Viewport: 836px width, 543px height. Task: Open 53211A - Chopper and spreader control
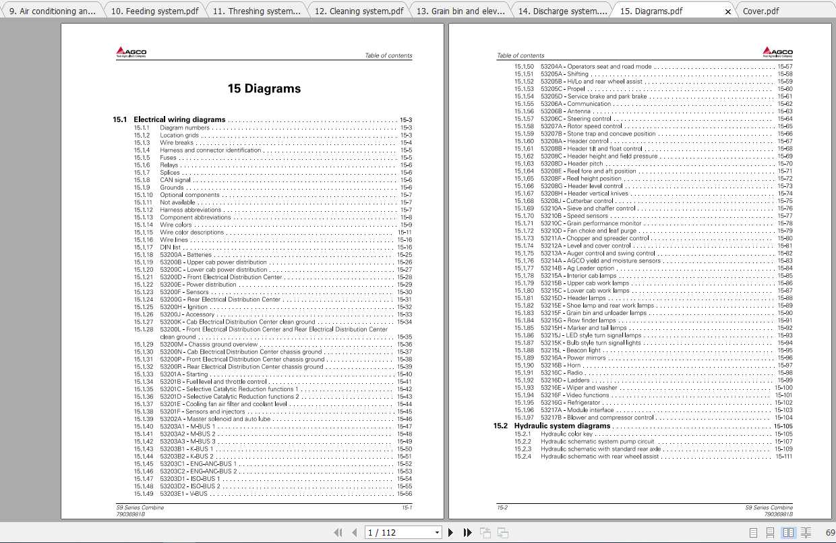(595, 238)
